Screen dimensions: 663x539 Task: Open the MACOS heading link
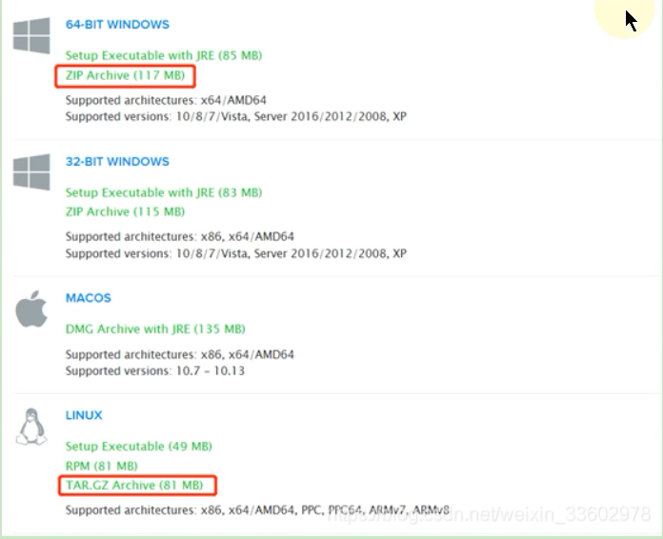[88, 298]
